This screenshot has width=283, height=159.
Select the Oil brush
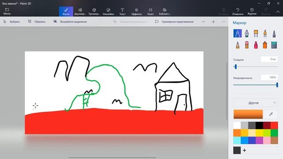tap(256, 34)
